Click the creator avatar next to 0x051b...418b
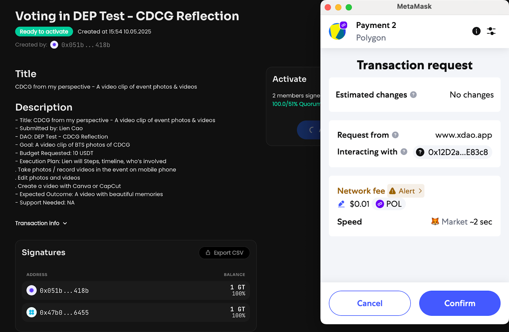Image resolution: width=509 pixels, height=332 pixels. (x=54, y=45)
